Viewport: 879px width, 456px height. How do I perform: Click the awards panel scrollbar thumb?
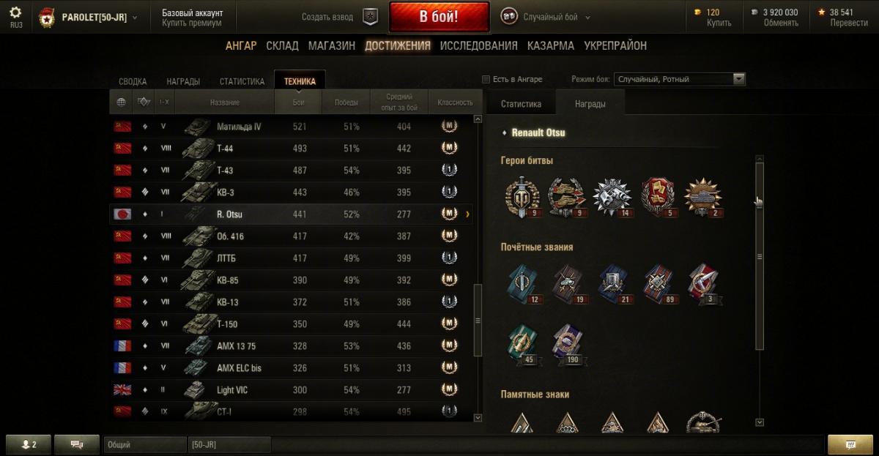point(760,256)
